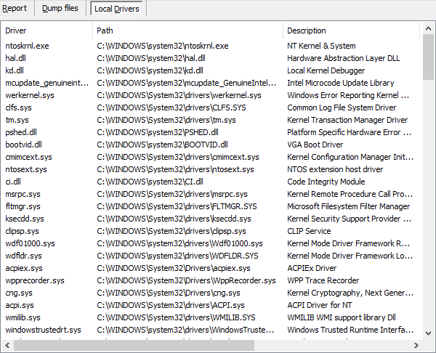Image resolution: width=436 pixels, height=353 pixels.
Task: Click the VGA Boot Driver description
Action: (315, 145)
